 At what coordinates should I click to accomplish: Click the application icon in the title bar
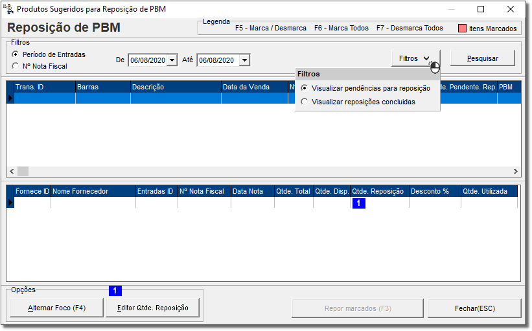(8, 9)
